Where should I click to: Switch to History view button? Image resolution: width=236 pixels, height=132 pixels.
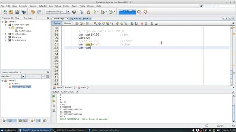point(67,23)
